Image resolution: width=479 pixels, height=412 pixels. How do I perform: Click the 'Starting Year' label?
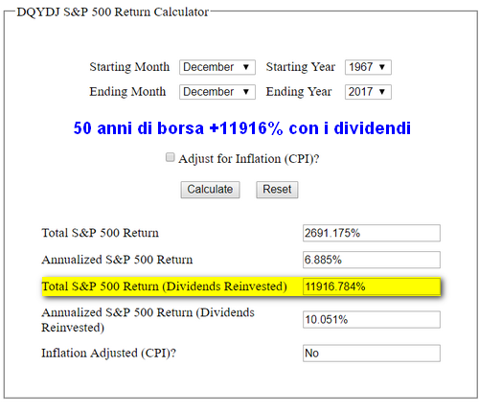coord(301,67)
